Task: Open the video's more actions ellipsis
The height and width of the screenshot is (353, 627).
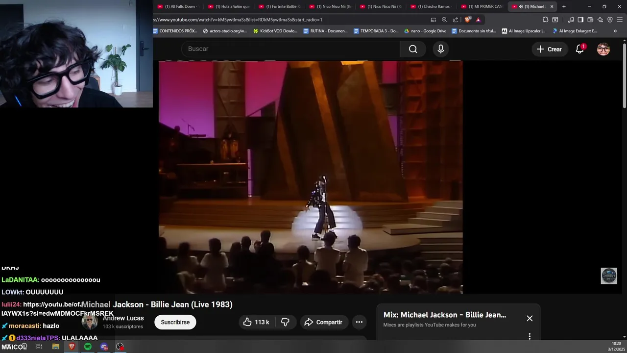Action: pyautogui.click(x=359, y=322)
